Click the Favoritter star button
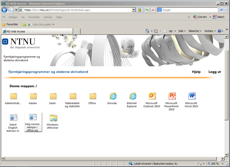This screenshot has height=167, width=230. [x=10, y=24]
